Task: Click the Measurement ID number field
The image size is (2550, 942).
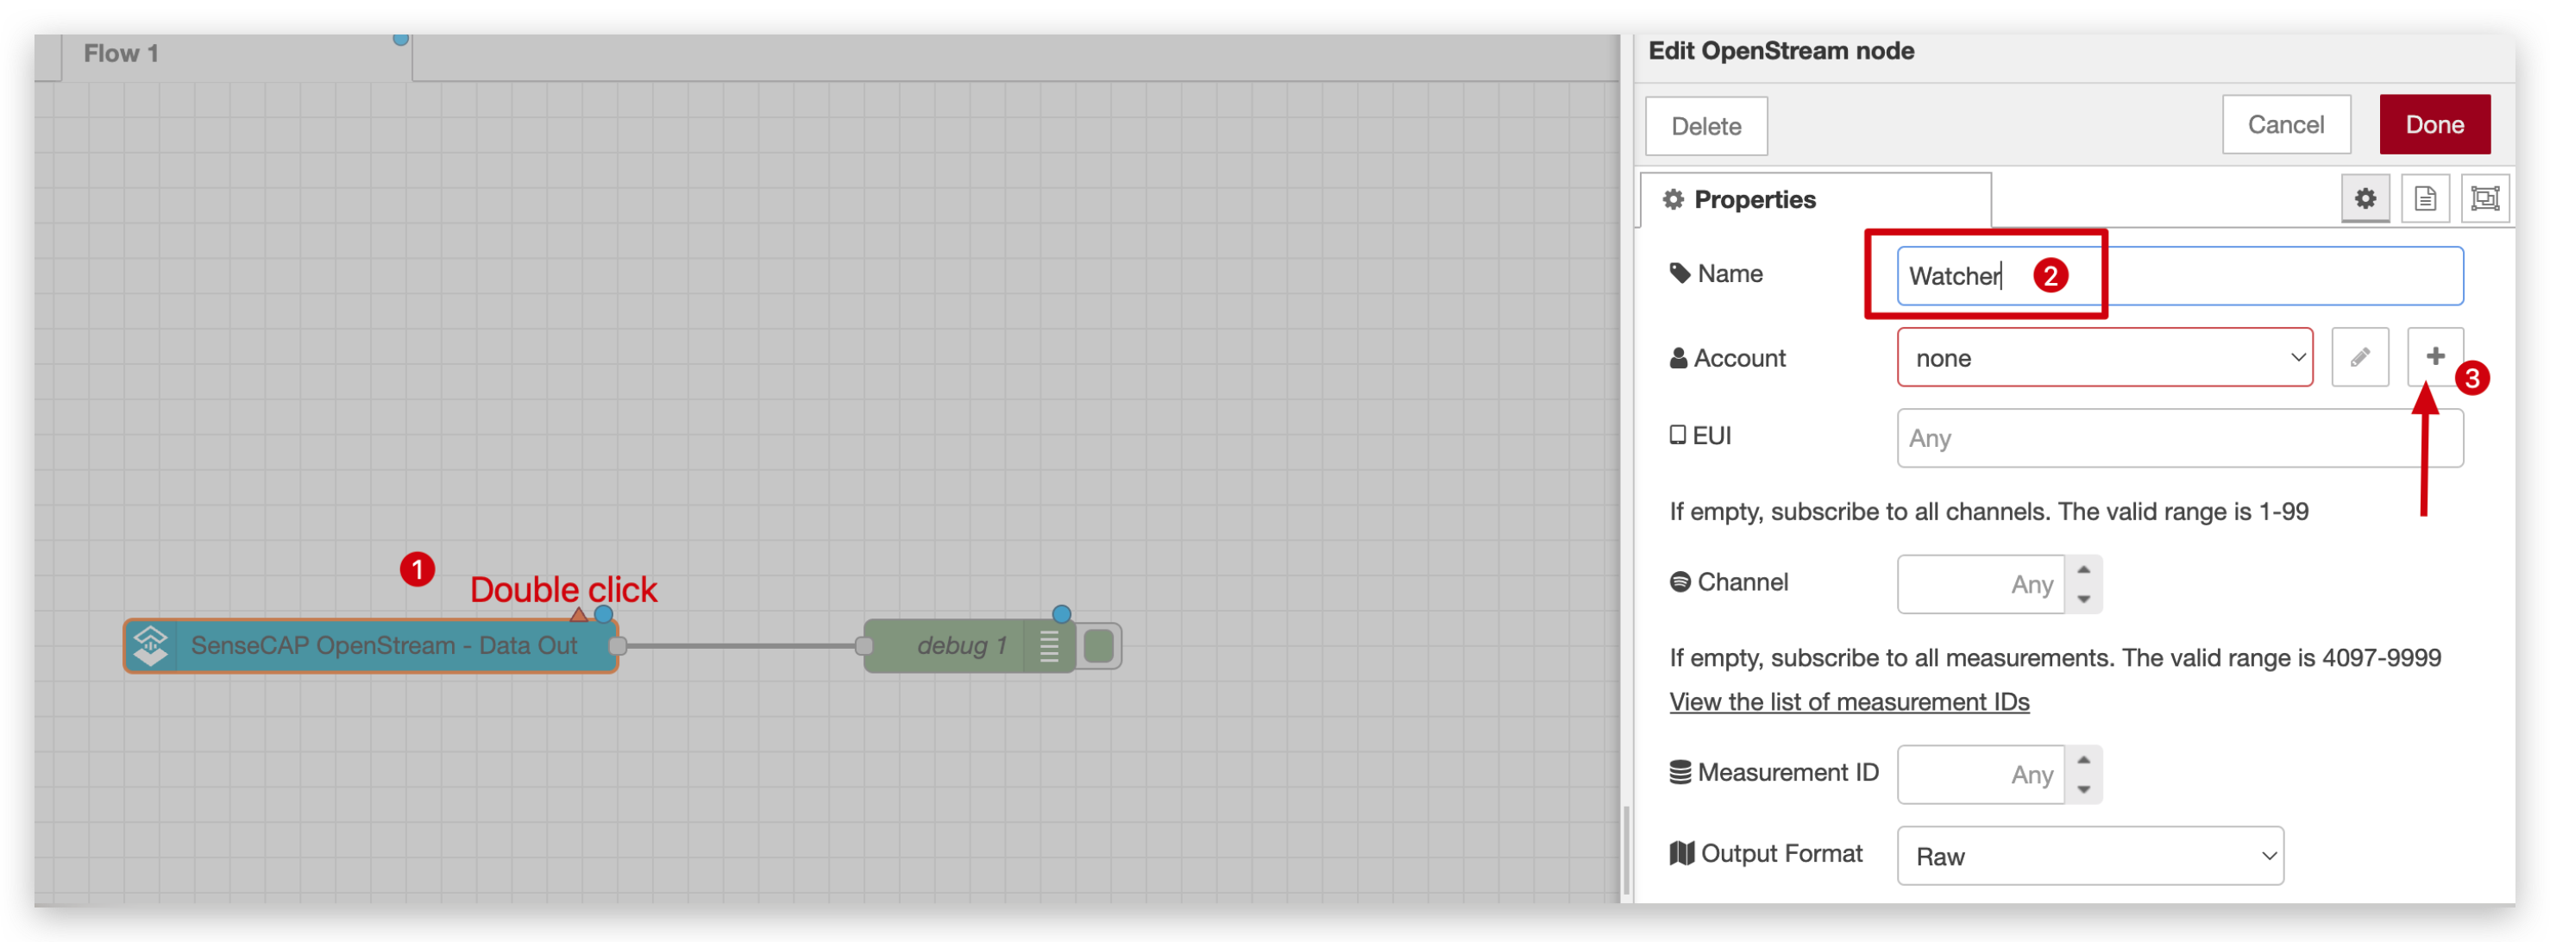Action: (x=1980, y=775)
